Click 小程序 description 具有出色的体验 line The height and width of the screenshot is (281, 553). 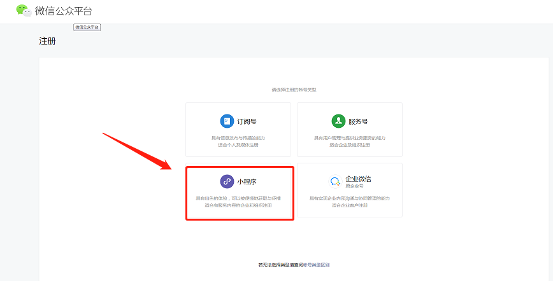pyautogui.click(x=238, y=198)
